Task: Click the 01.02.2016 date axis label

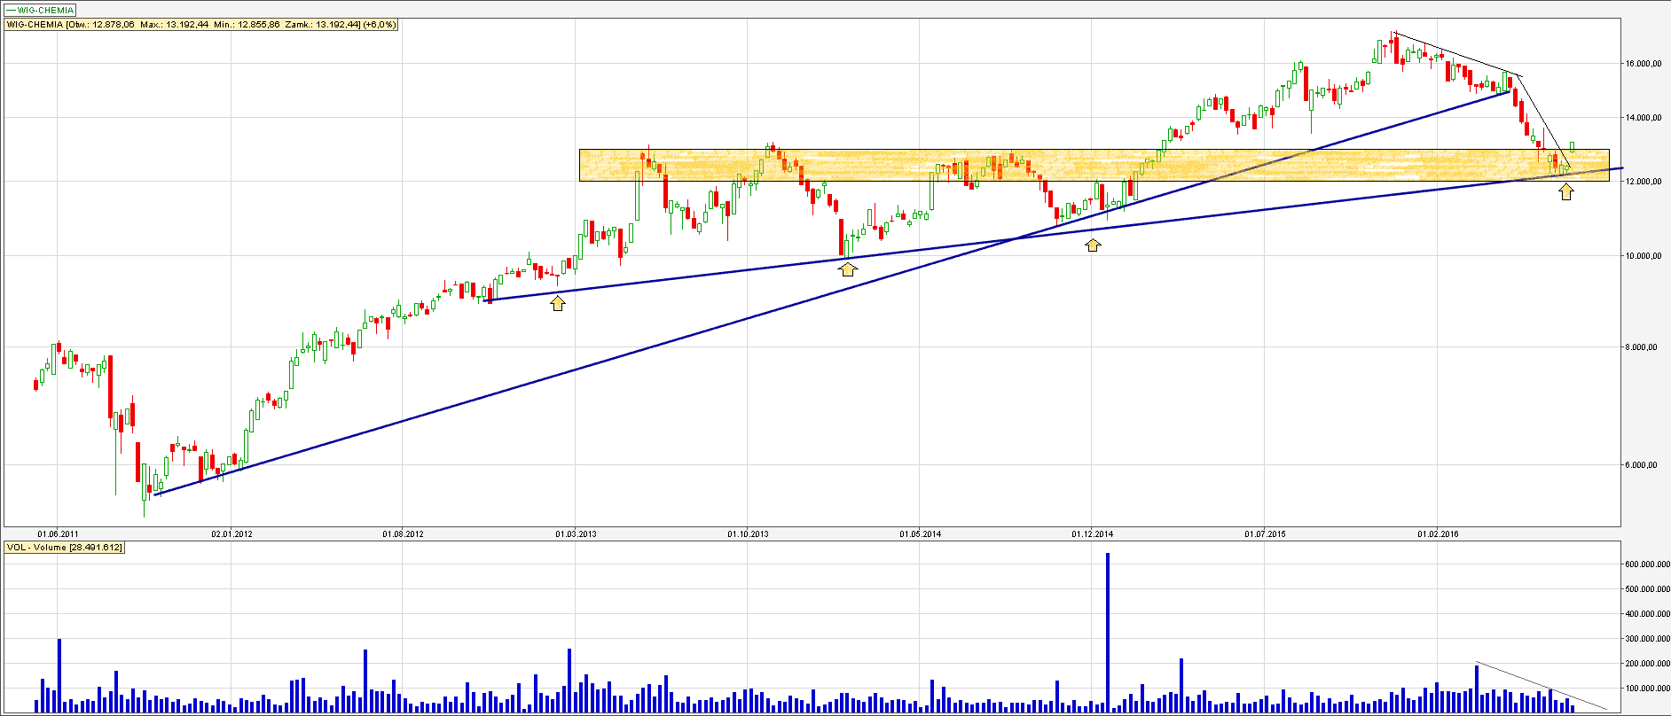Action: [x=1438, y=534]
